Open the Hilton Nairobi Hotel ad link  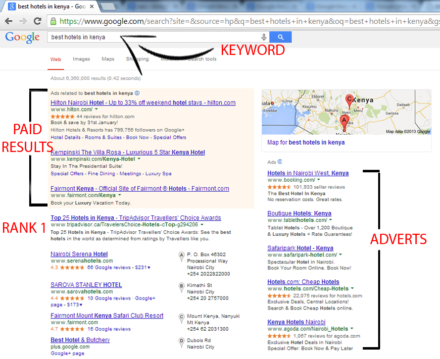point(143,103)
